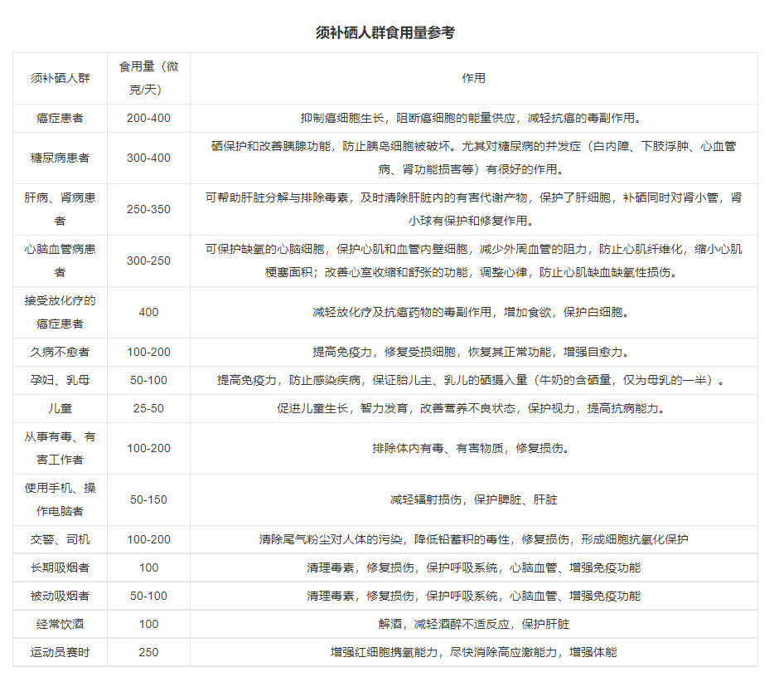Click the 食用量（微克/天）column header
774x677 pixels.
pos(148,78)
